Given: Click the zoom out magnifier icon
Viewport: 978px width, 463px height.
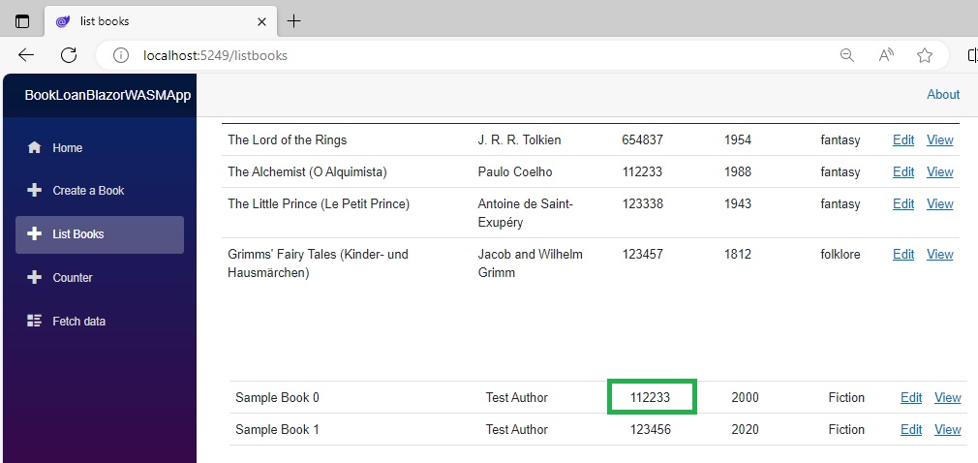Looking at the screenshot, I should [x=846, y=55].
